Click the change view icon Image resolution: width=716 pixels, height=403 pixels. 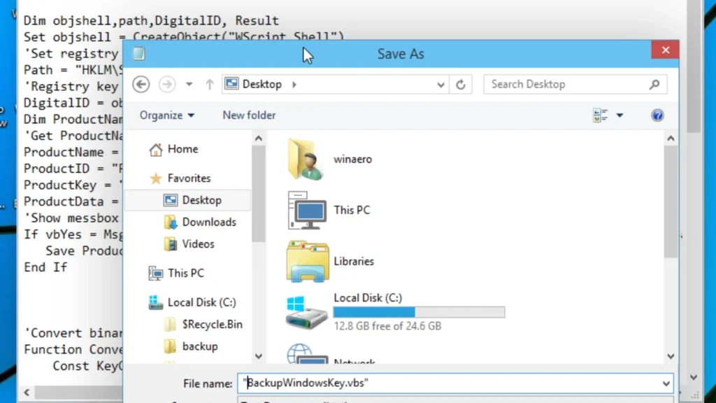point(597,115)
